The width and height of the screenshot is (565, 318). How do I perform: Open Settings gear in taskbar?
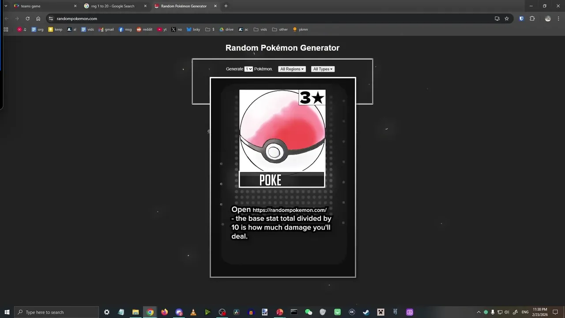click(x=107, y=312)
